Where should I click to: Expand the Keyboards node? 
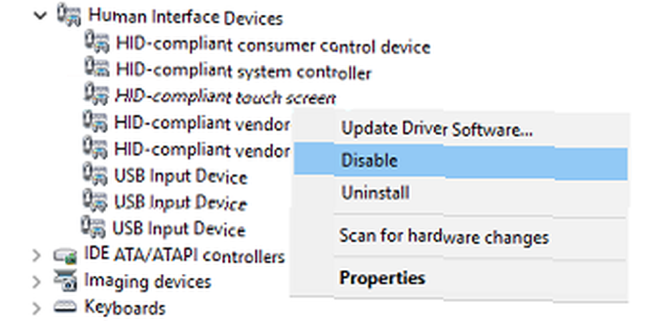coord(37,308)
